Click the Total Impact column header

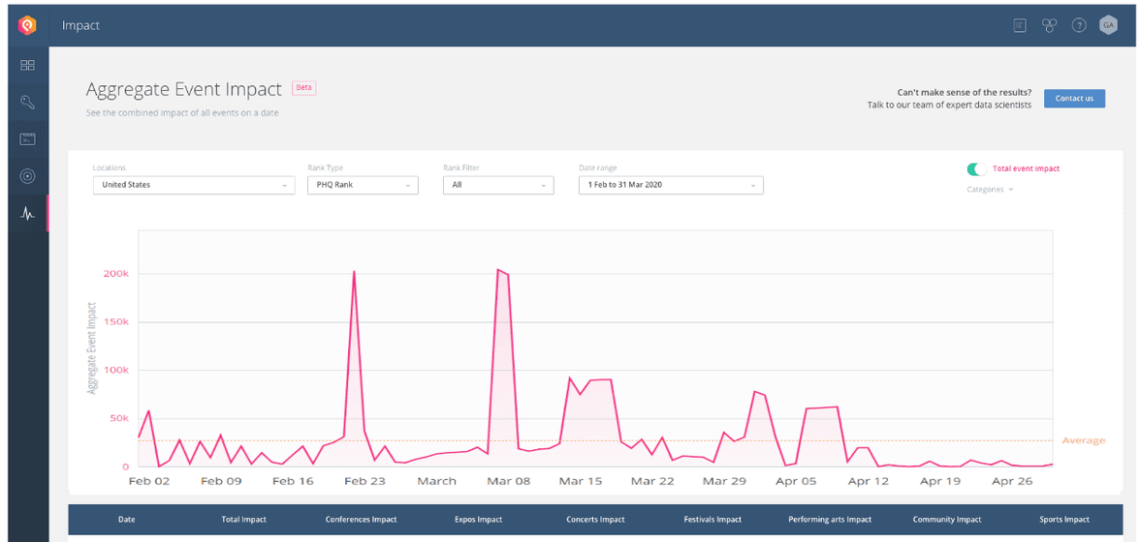tap(243, 520)
